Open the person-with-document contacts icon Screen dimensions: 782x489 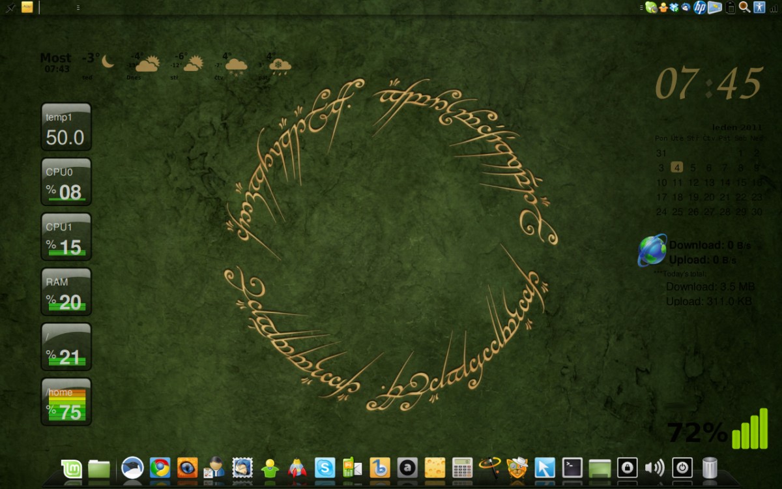click(x=214, y=468)
